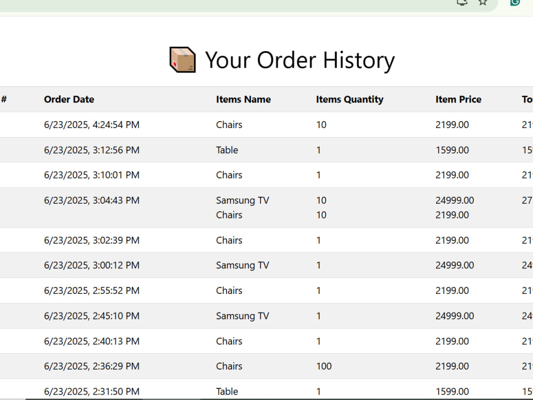Open the Grammarly extension icon
The width and height of the screenshot is (533, 400).
click(515, 2)
